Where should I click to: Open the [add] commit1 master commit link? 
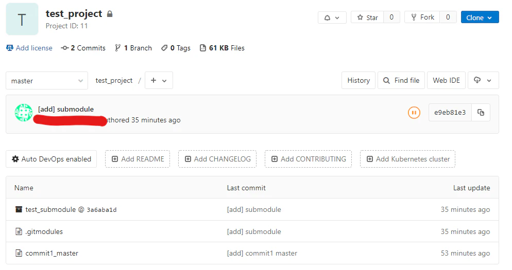point(262,253)
